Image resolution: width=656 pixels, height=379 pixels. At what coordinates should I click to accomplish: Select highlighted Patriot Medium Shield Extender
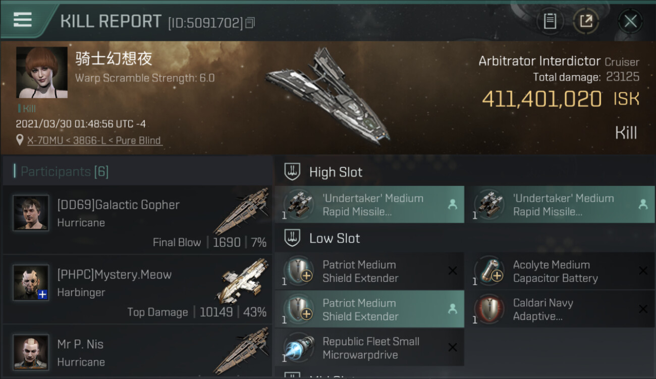tap(369, 309)
